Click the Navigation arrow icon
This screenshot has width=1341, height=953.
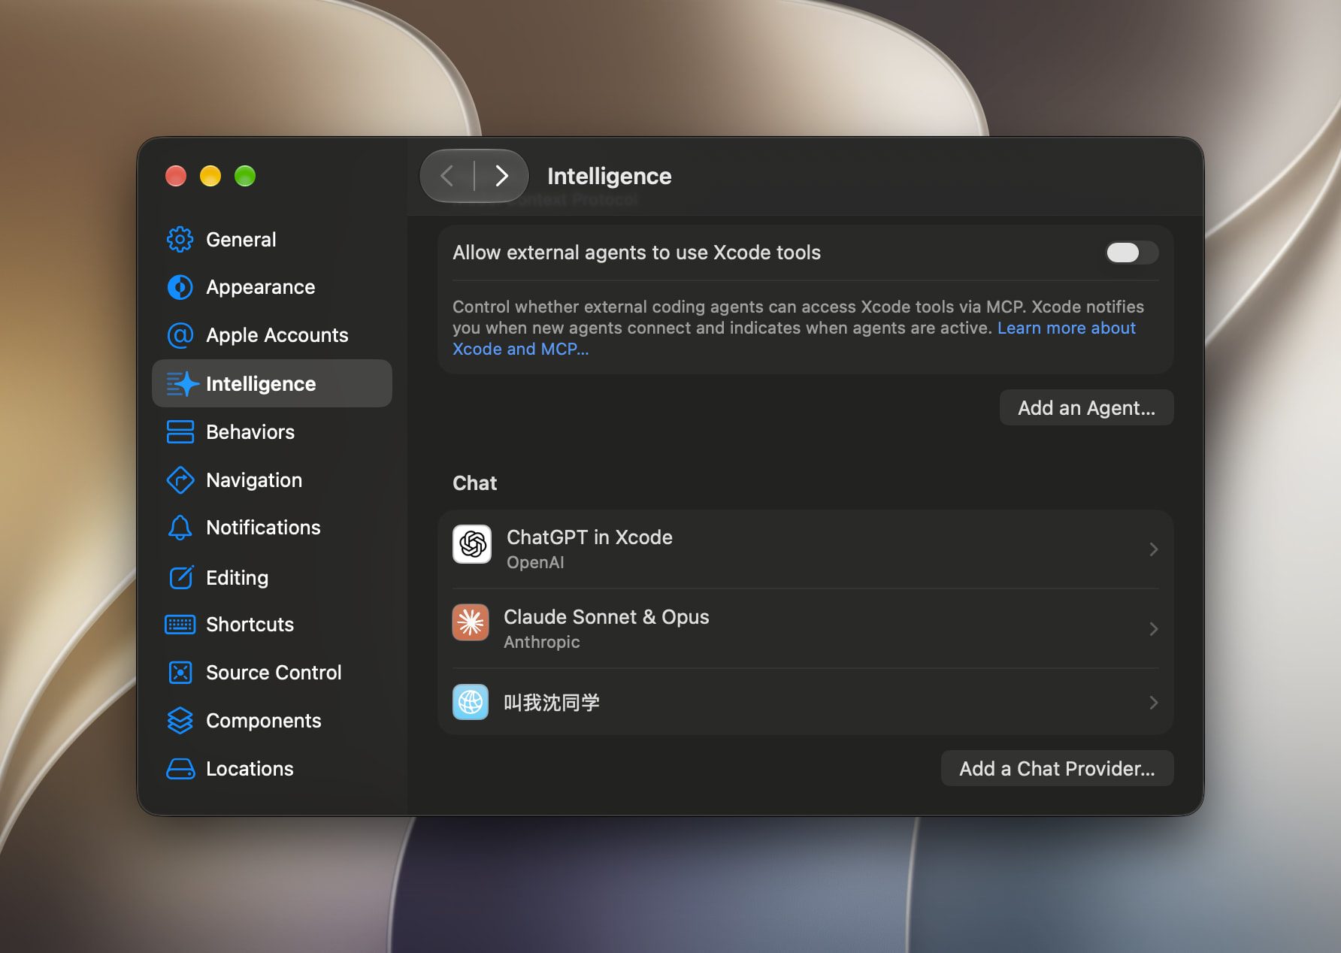tap(180, 480)
